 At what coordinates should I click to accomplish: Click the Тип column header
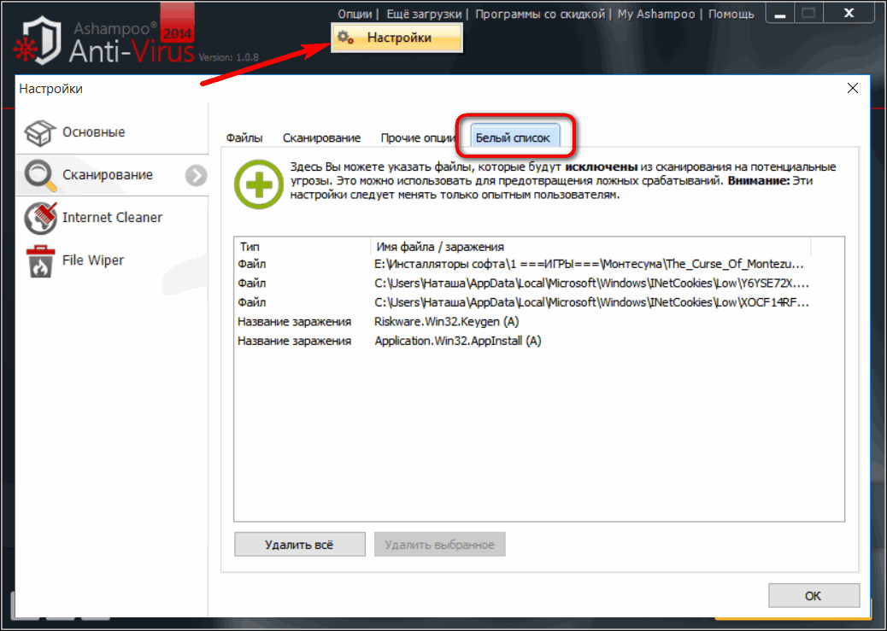pos(303,247)
